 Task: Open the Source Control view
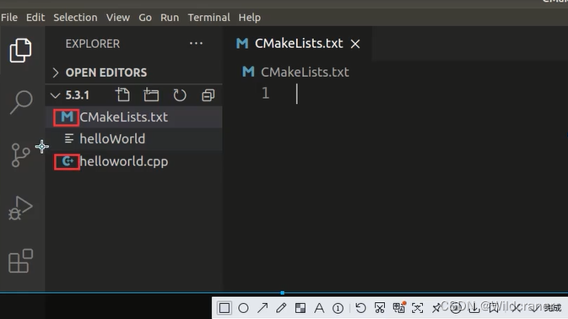click(20, 155)
